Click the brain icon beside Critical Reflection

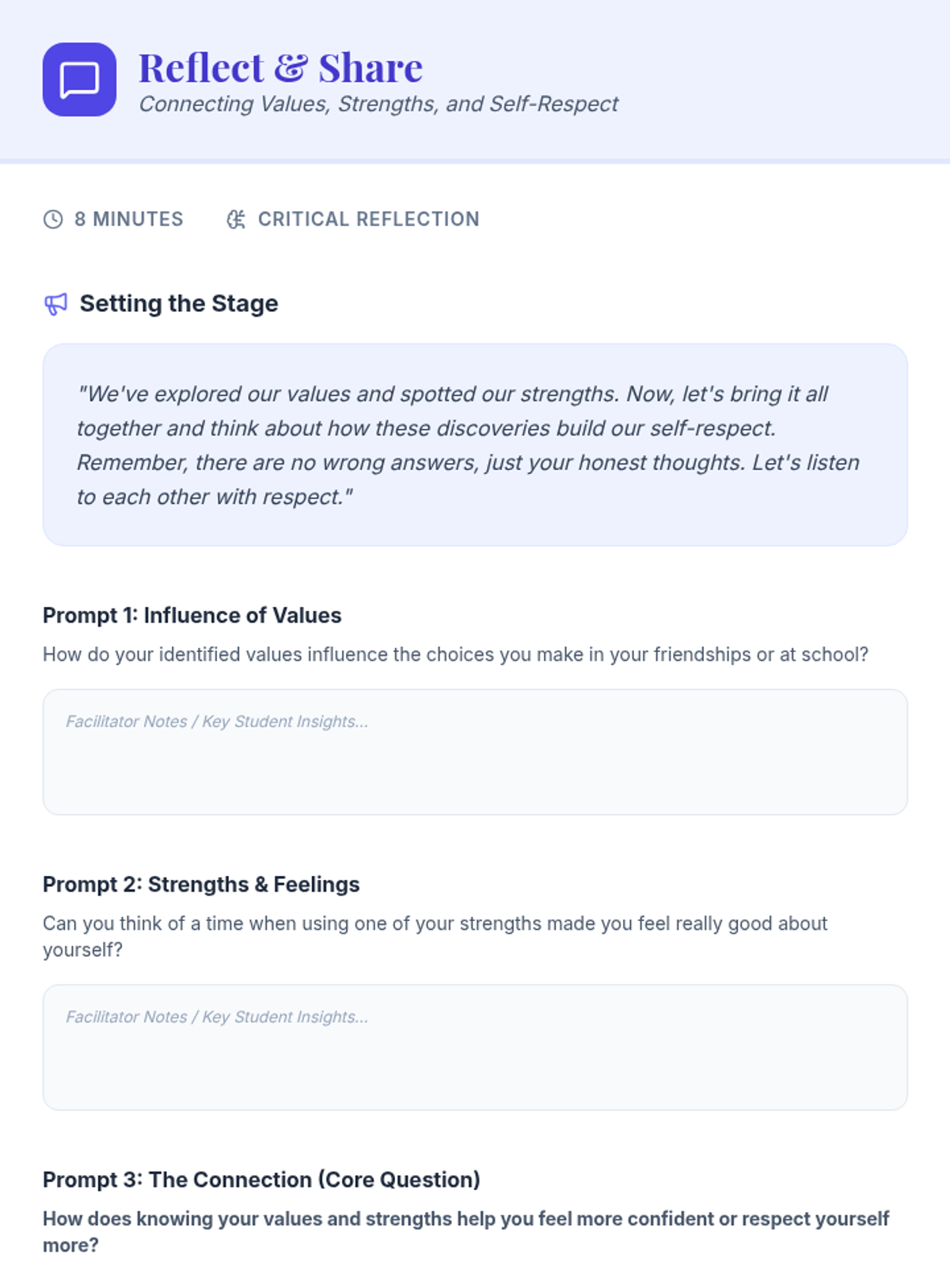point(236,219)
